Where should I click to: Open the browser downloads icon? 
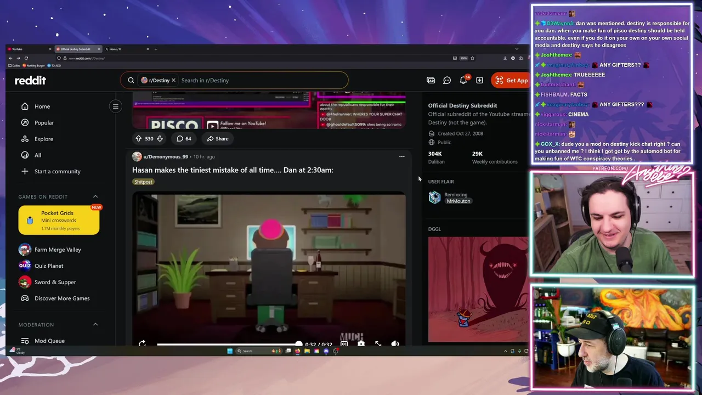(505, 58)
